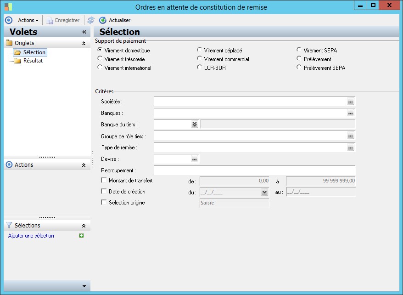This screenshot has height=295, width=403.
Task: Minimize the window
Action: coord(360,5)
